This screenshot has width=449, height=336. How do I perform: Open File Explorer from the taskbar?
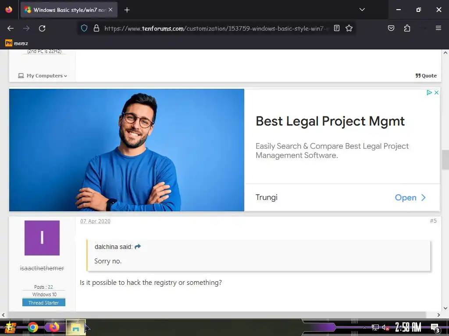tap(75, 327)
